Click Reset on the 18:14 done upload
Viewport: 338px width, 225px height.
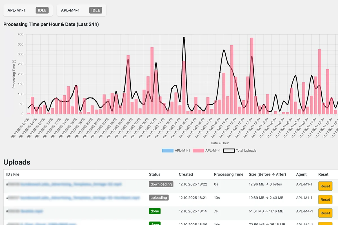(325, 213)
